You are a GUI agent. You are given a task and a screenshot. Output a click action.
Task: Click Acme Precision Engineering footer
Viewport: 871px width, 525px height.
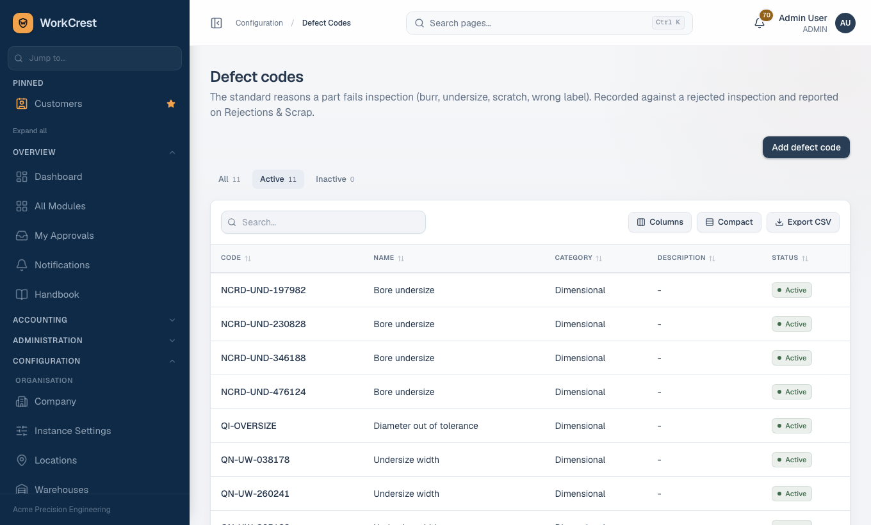(x=61, y=510)
